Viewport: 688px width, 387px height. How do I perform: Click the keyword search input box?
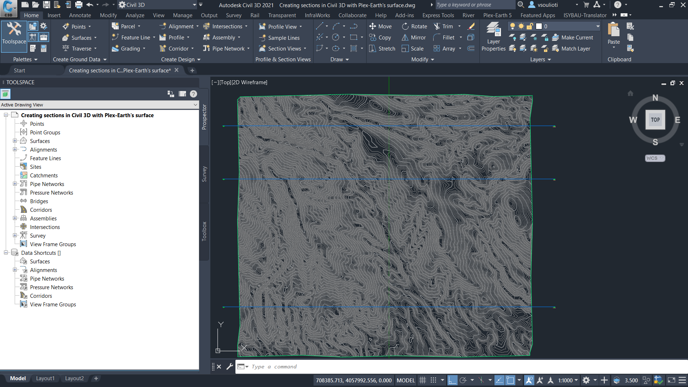475,5
